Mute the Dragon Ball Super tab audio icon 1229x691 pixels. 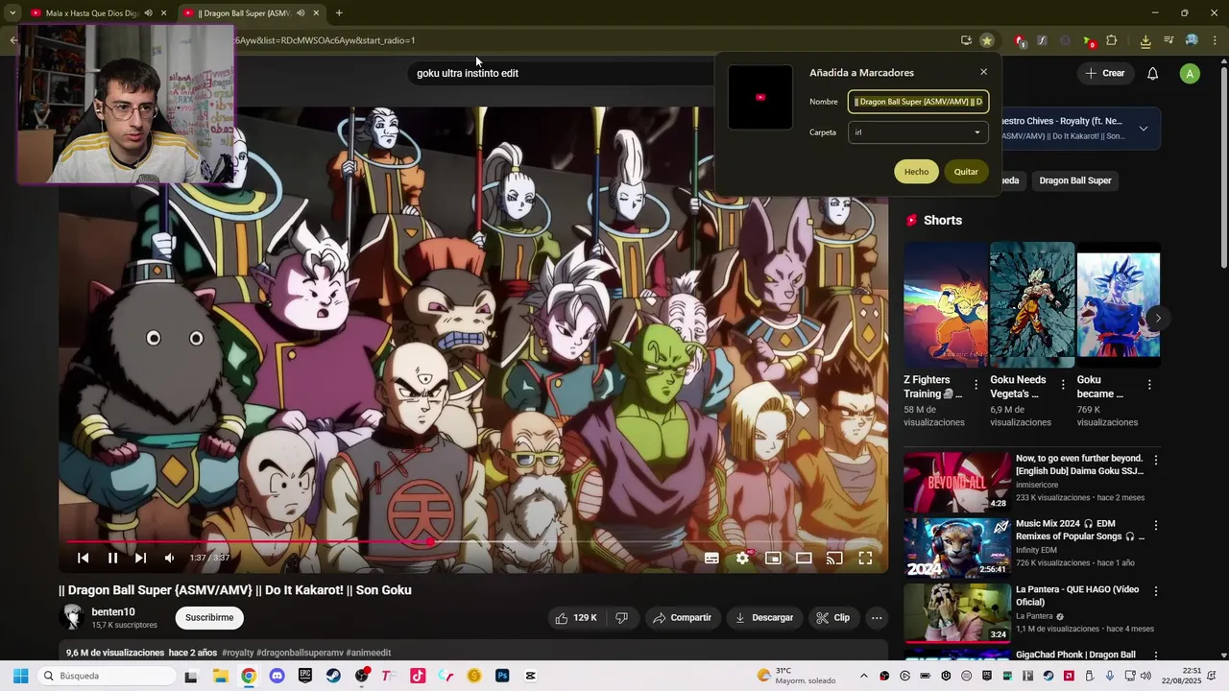pos(301,13)
